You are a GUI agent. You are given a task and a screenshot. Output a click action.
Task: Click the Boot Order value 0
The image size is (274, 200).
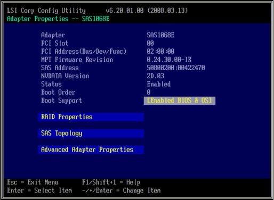point(149,92)
